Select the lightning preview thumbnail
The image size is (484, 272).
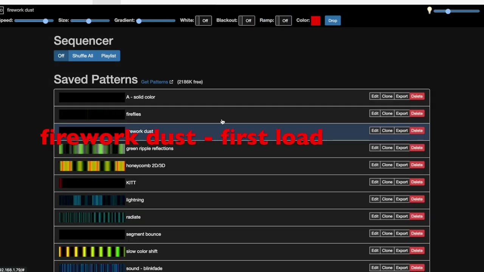pyautogui.click(x=92, y=200)
